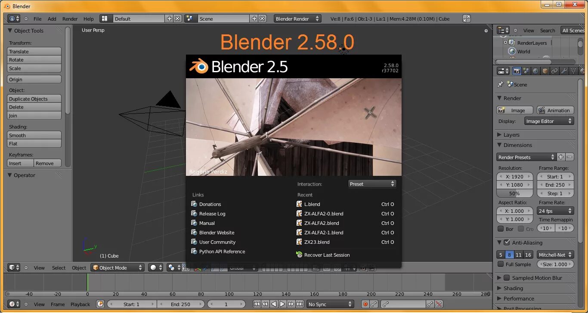Viewport: 588px width, 313px height.
Task: Enable the Full Sample checkbox
Action: [501, 264]
